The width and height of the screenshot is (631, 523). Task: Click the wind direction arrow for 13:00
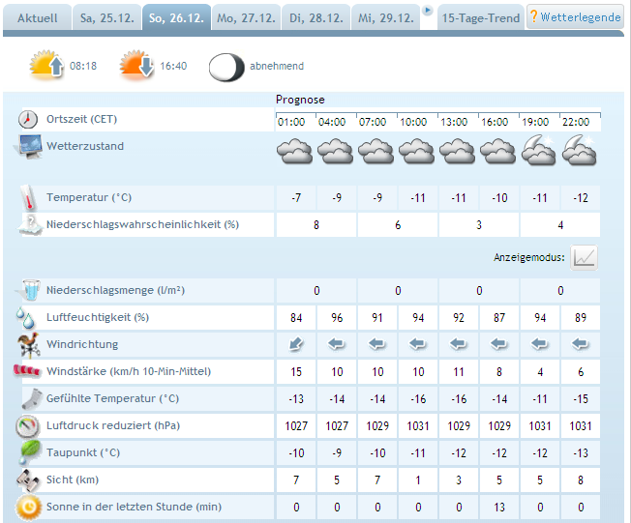(x=459, y=344)
